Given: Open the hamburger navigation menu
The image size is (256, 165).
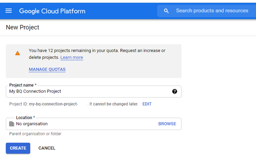Looking at the screenshot, I should point(8,11).
